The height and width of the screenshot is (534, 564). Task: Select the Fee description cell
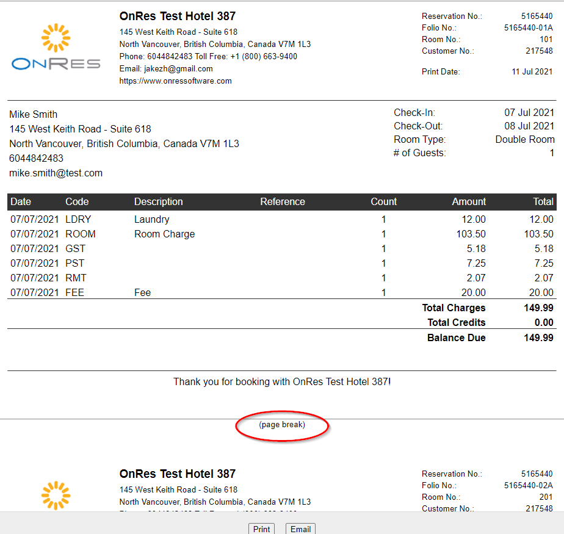(142, 293)
